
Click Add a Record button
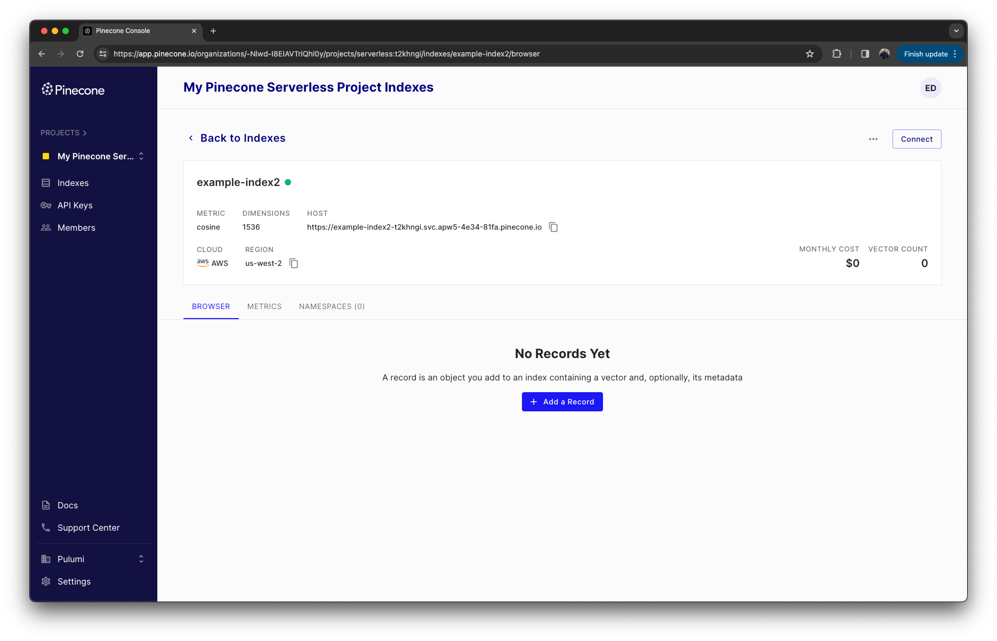point(562,402)
